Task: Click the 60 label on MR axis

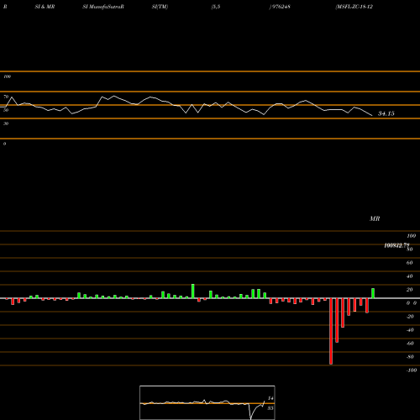Action: click(x=409, y=263)
